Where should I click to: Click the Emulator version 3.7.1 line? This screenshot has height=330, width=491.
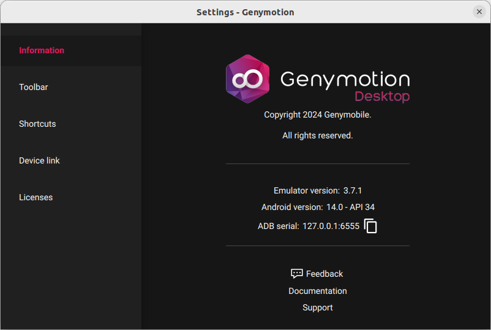(x=318, y=190)
